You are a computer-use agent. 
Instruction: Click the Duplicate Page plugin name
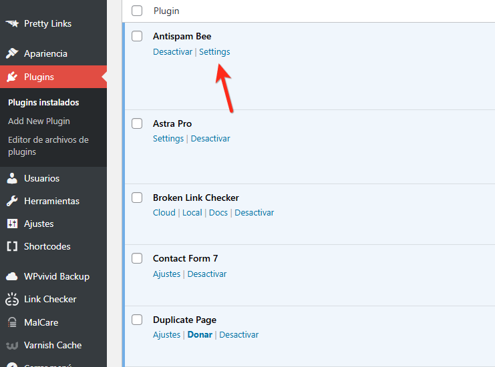coord(184,320)
